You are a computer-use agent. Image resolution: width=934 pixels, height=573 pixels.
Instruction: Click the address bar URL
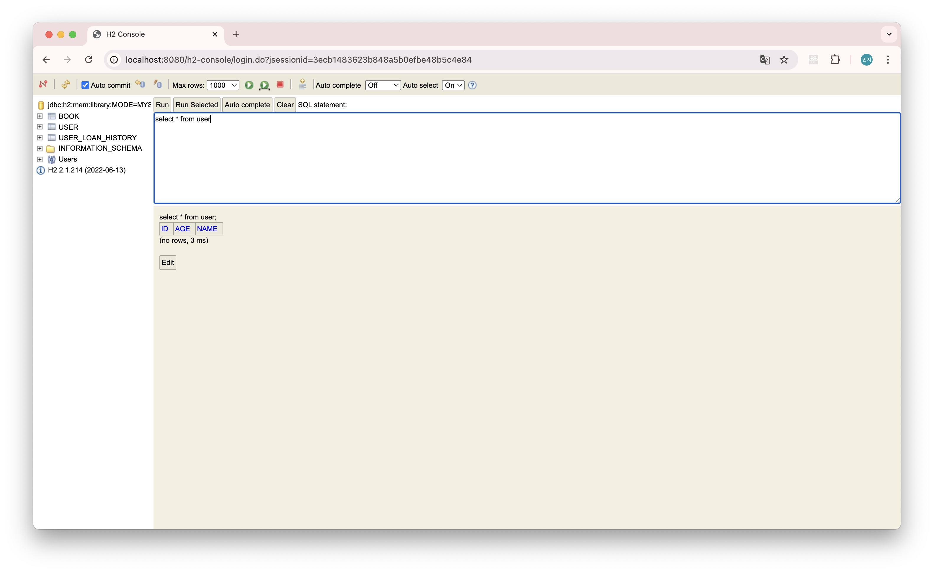[299, 60]
